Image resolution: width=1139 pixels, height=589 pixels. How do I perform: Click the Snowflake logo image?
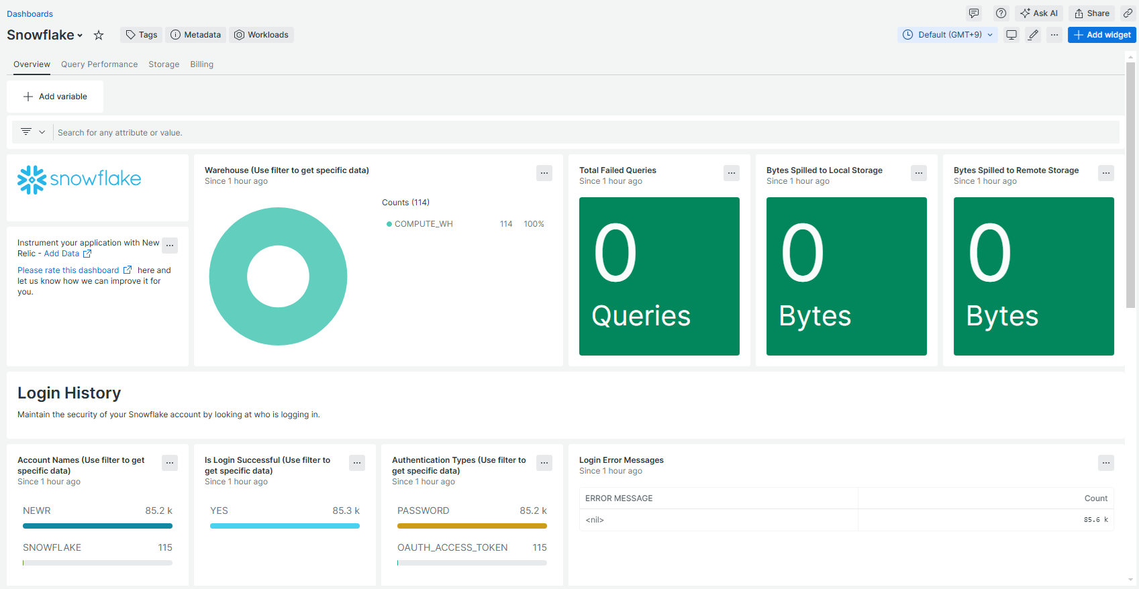click(x=79, y=180)
